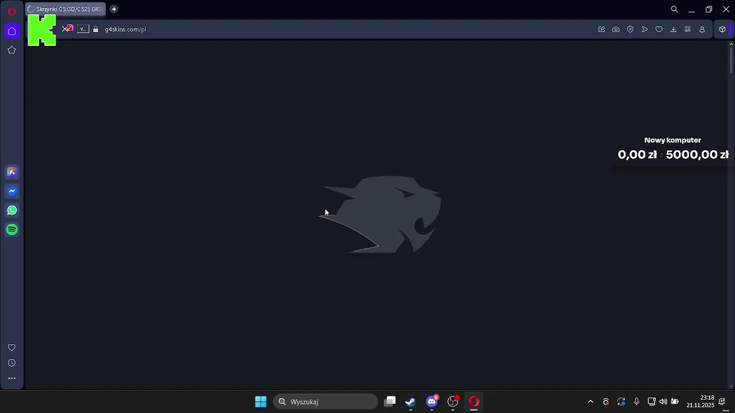
Task: Open the sidebar heart pinboards icon
Action: coord(11,348)
